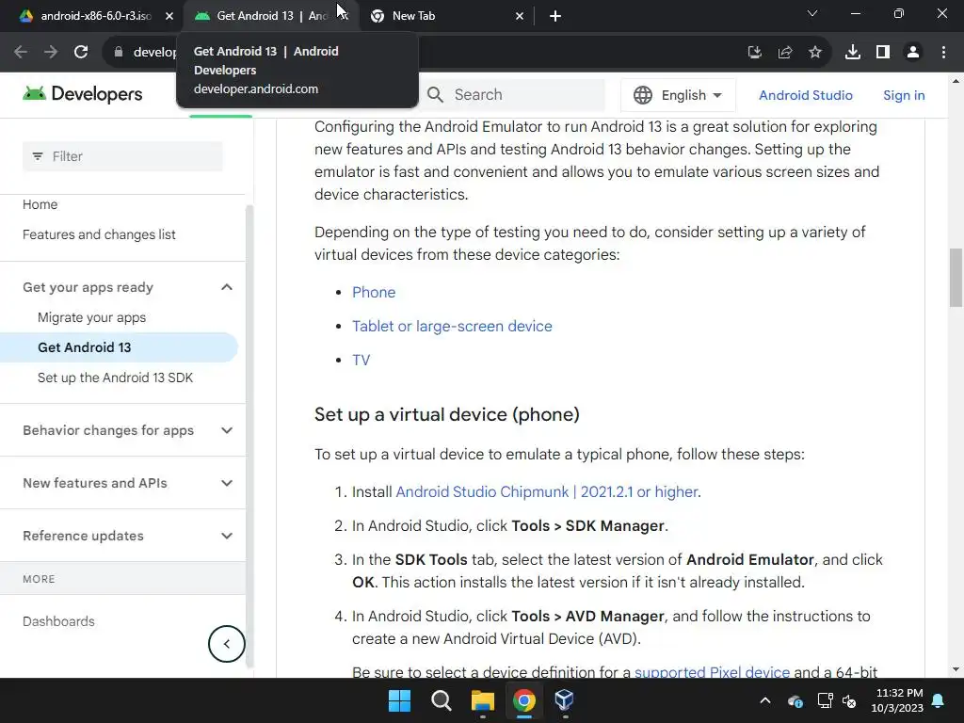Click the network display tray icon
964x723 pixels.
click(x=825, y=700)
